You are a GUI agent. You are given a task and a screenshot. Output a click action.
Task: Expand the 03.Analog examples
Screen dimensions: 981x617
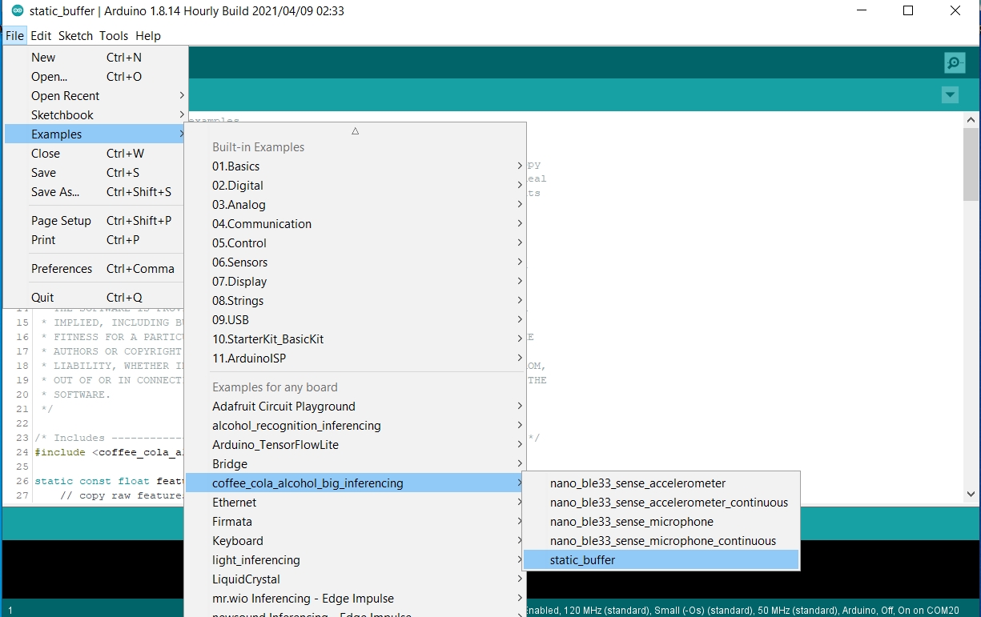356,205
